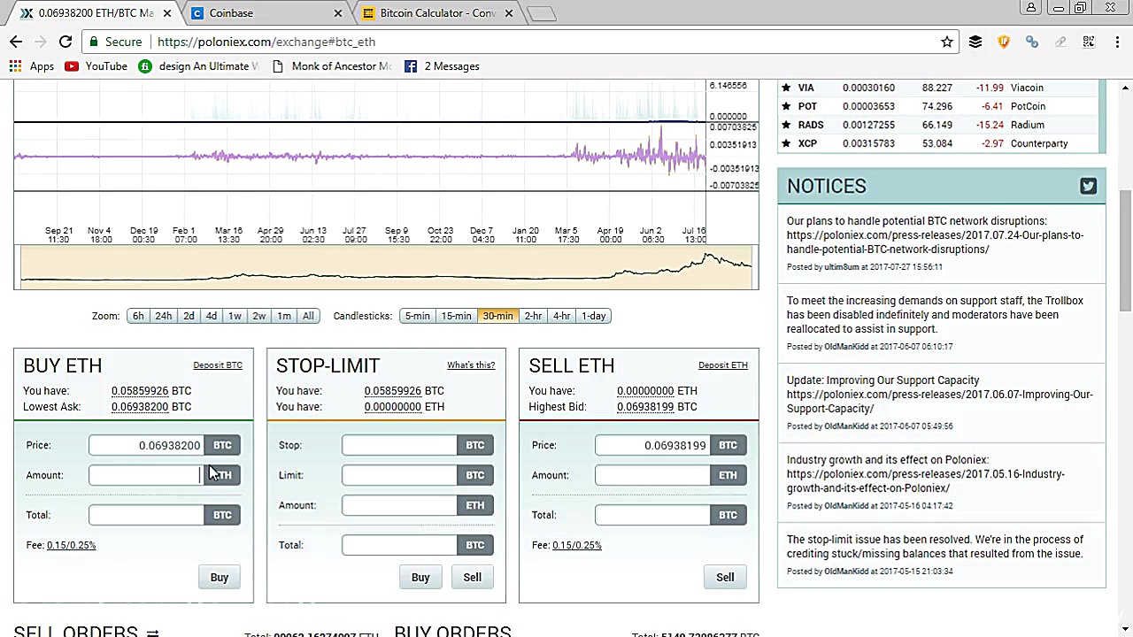Screen dimensions: 1133x637
Task: Open the Monk of Ancestor bookmark
Action: 332,66
